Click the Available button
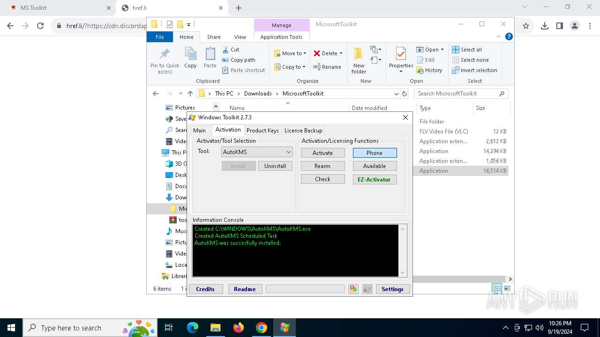 click(375, 166)
